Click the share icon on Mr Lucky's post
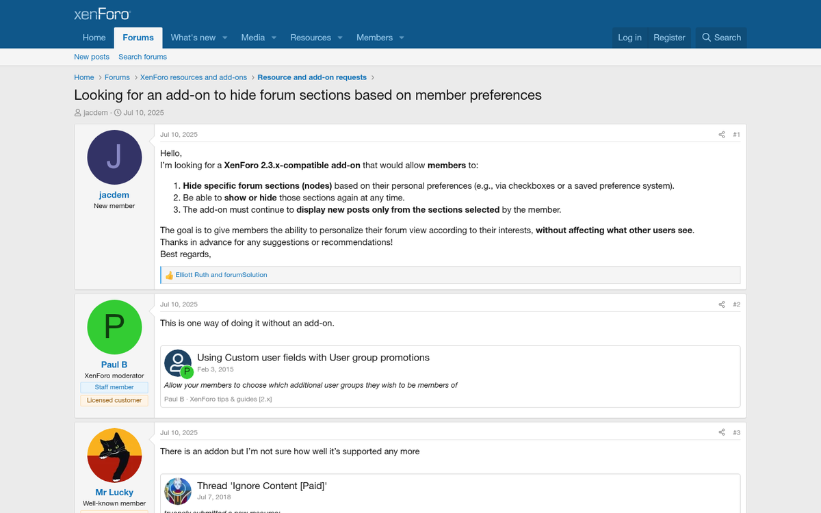 pos(722,432)
